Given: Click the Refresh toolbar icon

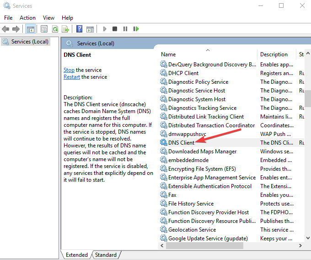Looking at the screenshot, I should [55, 29].
